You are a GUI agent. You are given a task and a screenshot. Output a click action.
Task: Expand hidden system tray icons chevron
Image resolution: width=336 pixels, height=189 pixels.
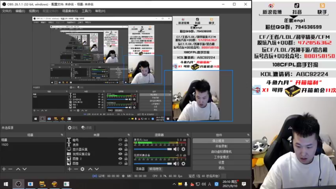[x=174, y=184]
